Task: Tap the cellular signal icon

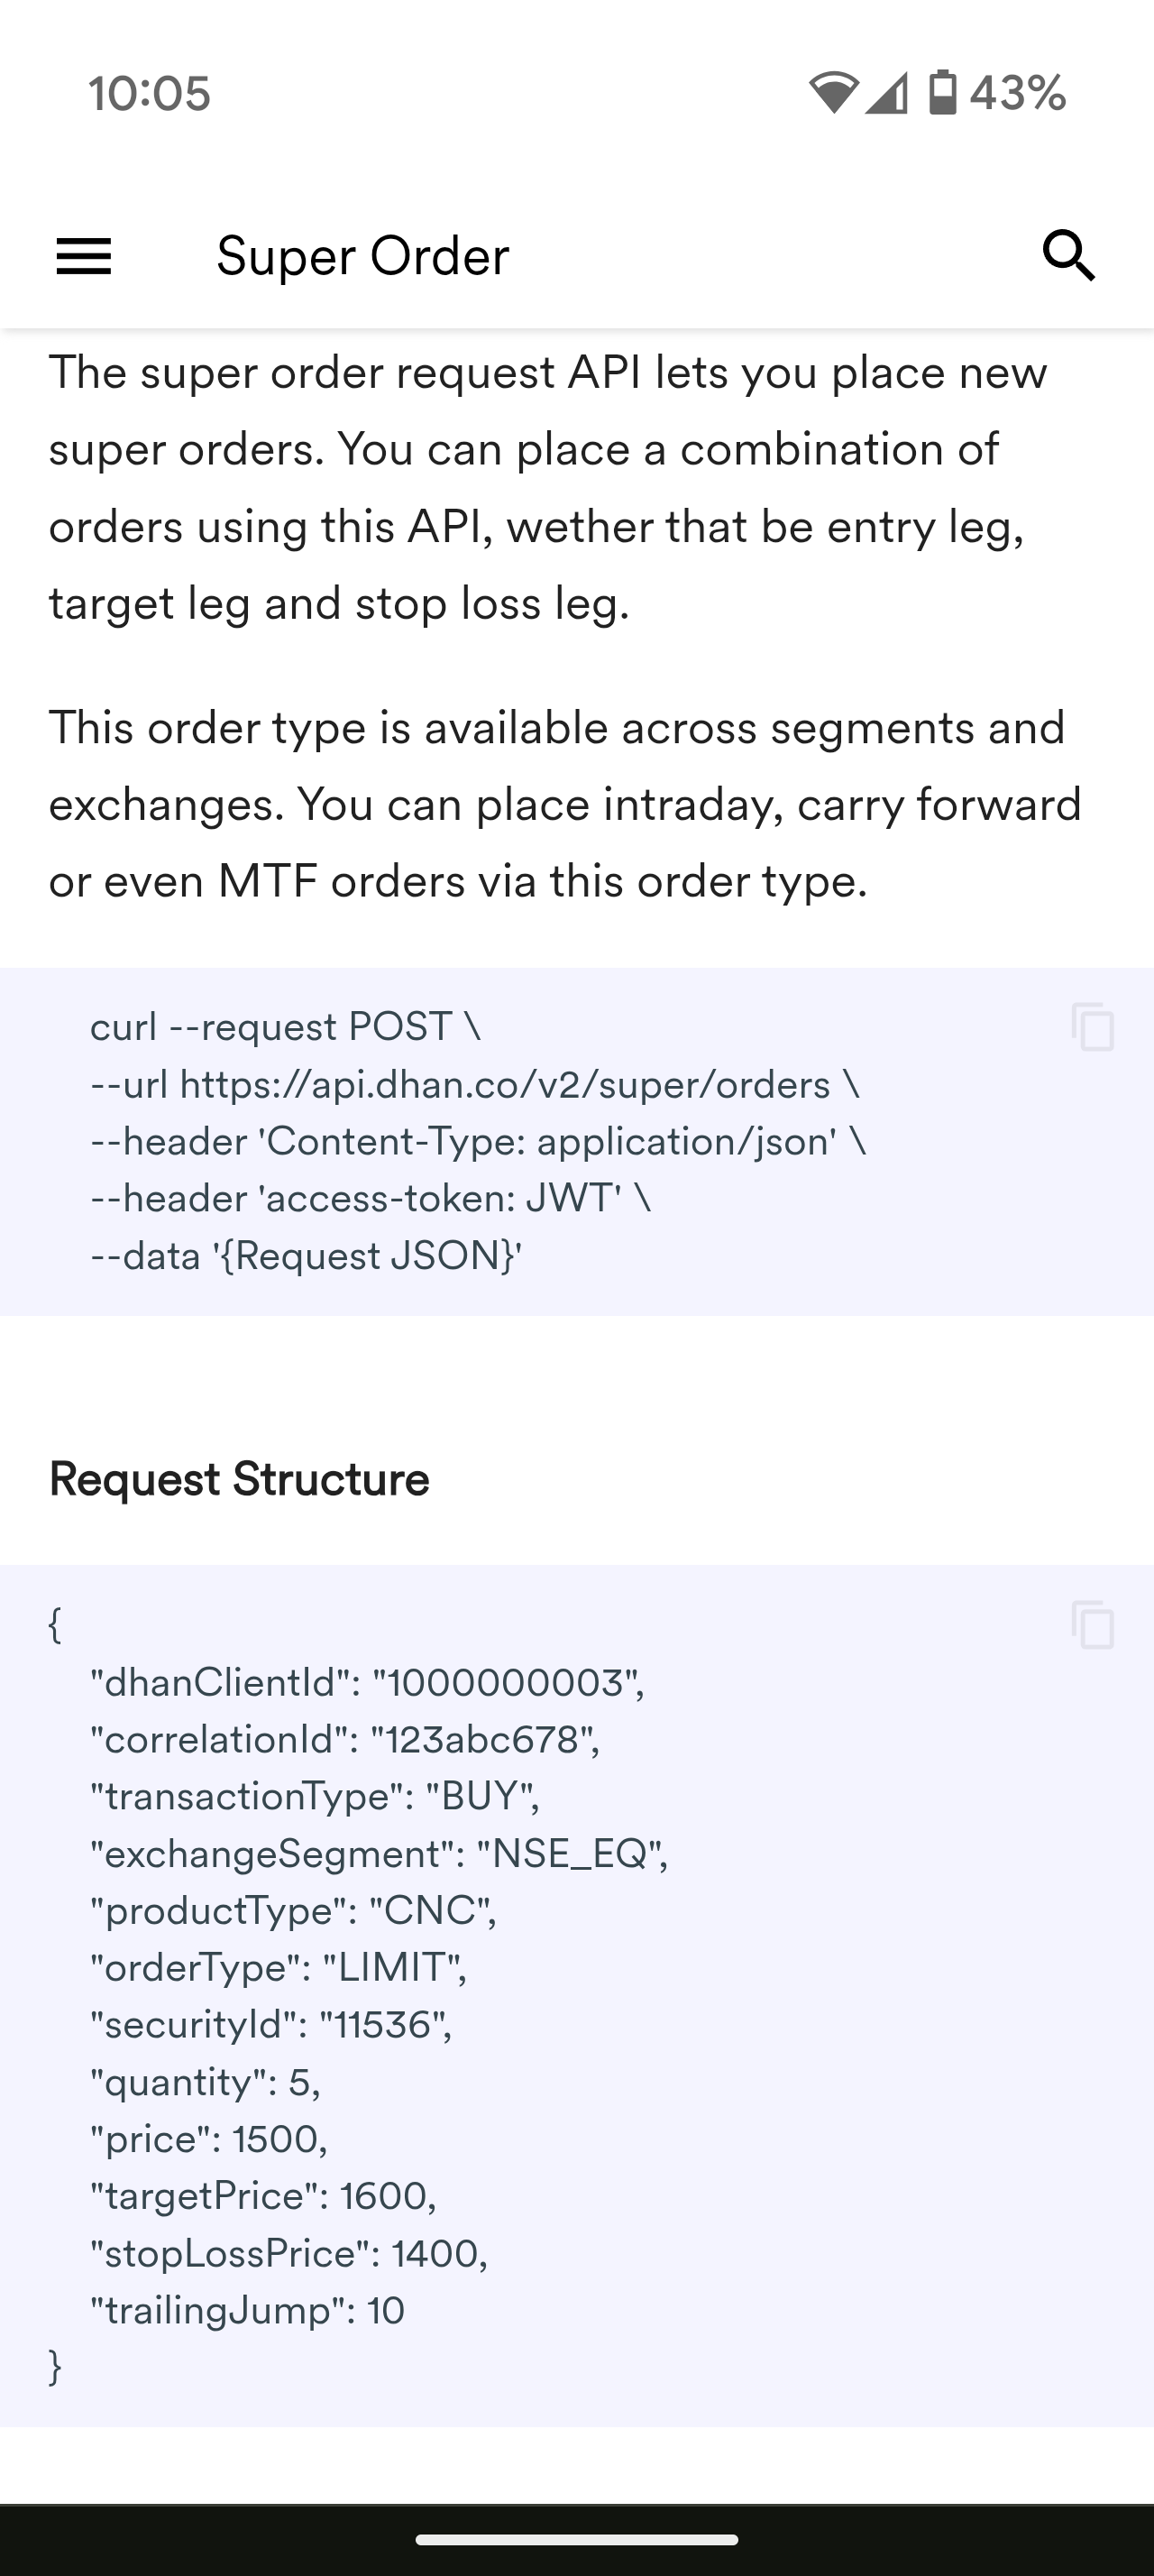Action: pyautogui.click(x=886, y=93)
